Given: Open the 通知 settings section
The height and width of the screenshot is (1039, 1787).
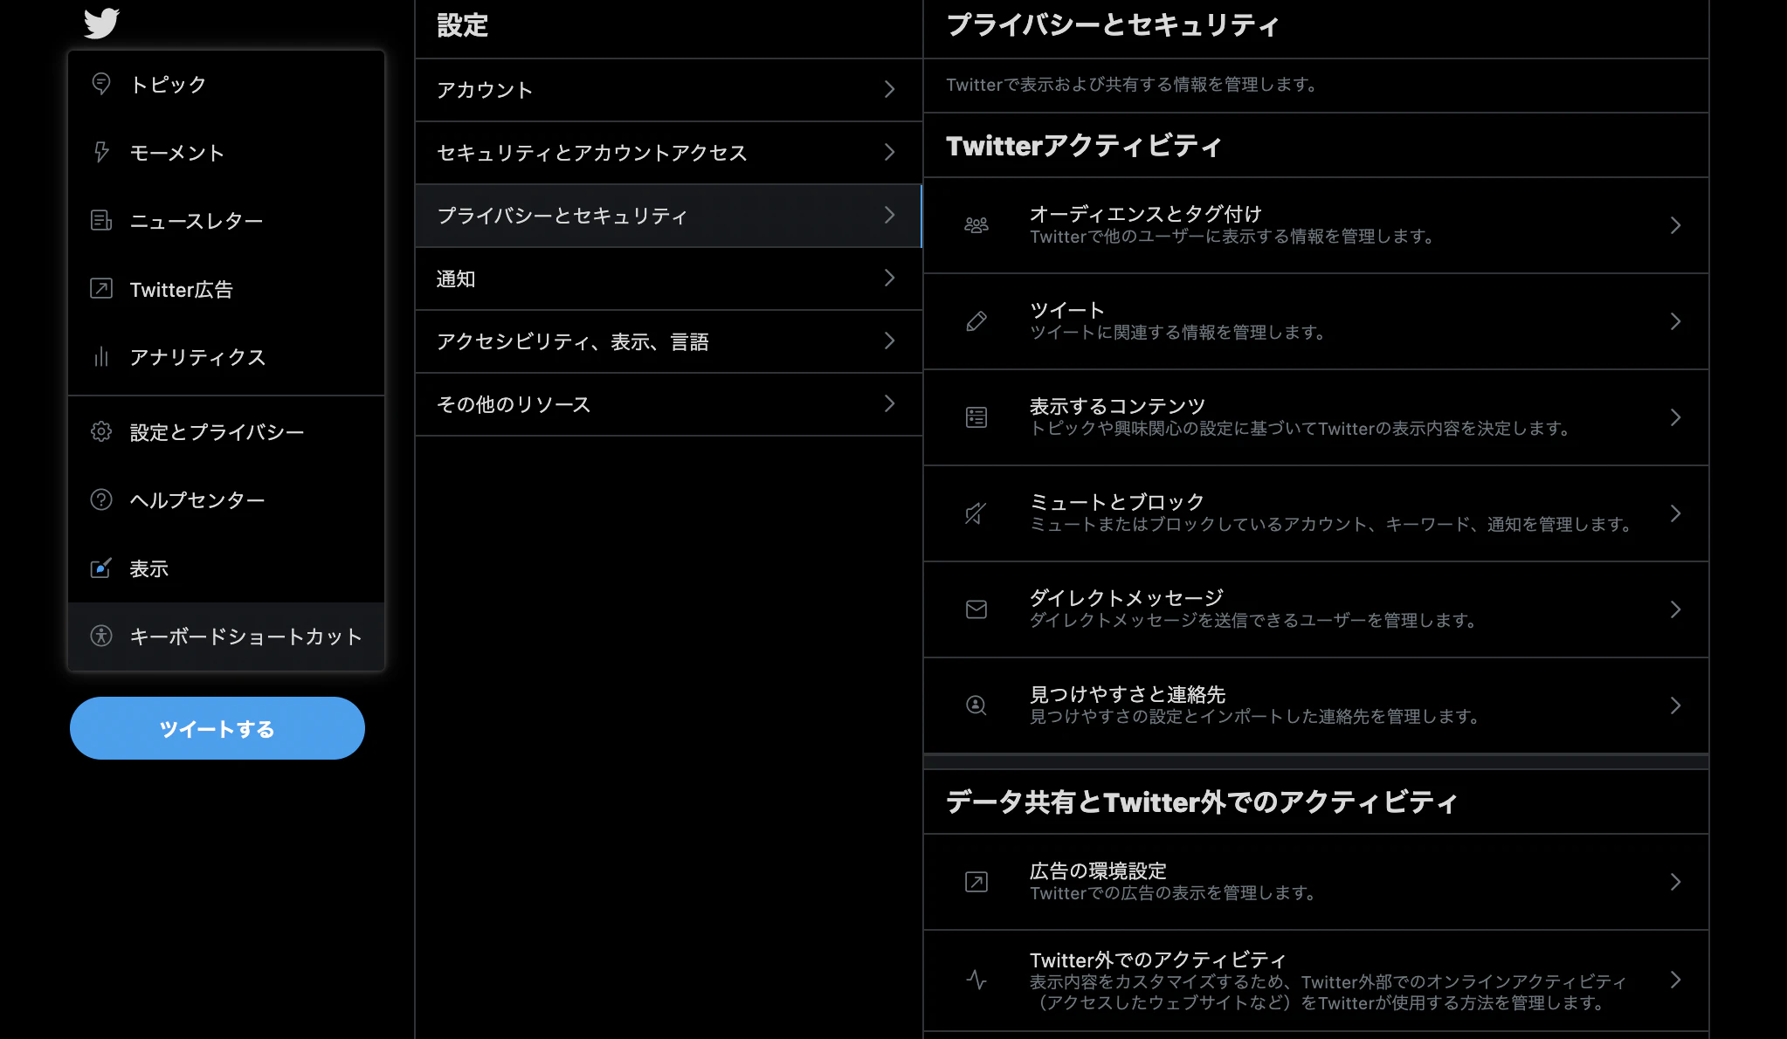Looking at the screenshot, I should coord(669,278).
